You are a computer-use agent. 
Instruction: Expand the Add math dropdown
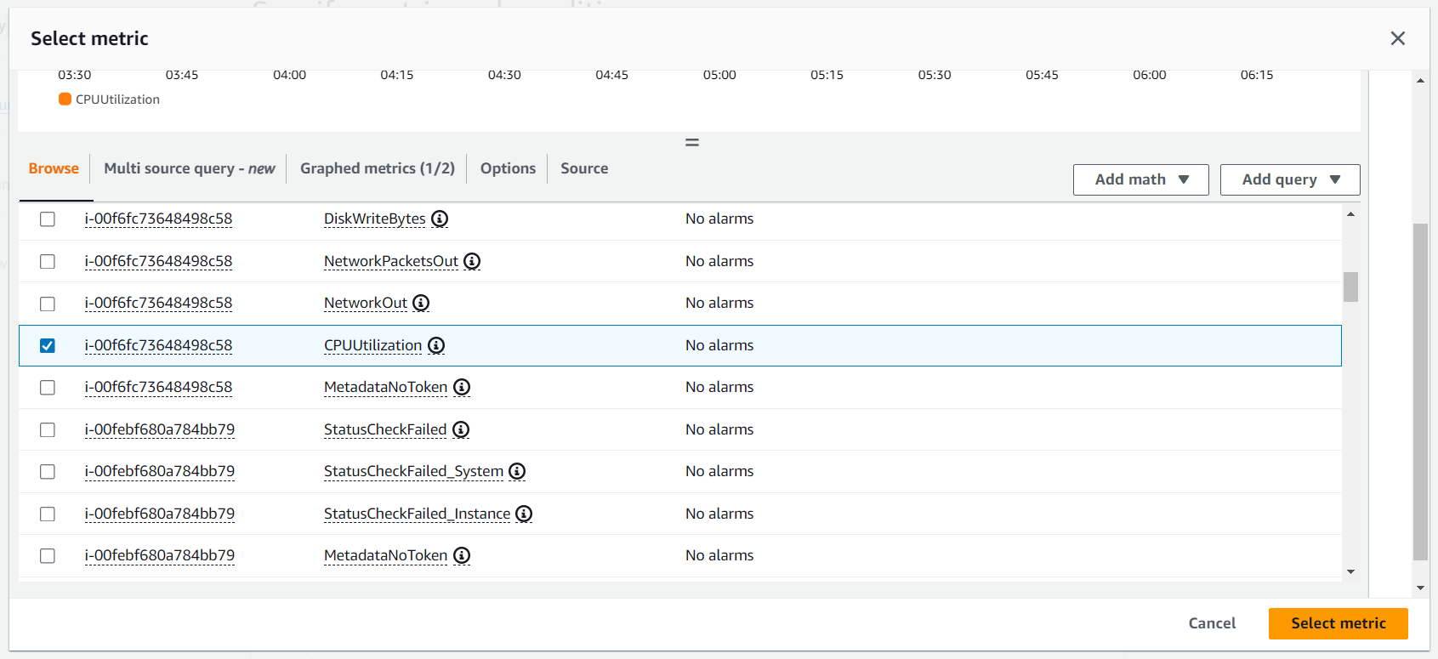(x=1140, y=179)
